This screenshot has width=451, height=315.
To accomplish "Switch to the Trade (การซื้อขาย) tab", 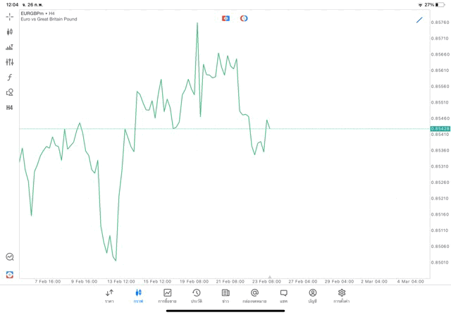I will 167,296.
